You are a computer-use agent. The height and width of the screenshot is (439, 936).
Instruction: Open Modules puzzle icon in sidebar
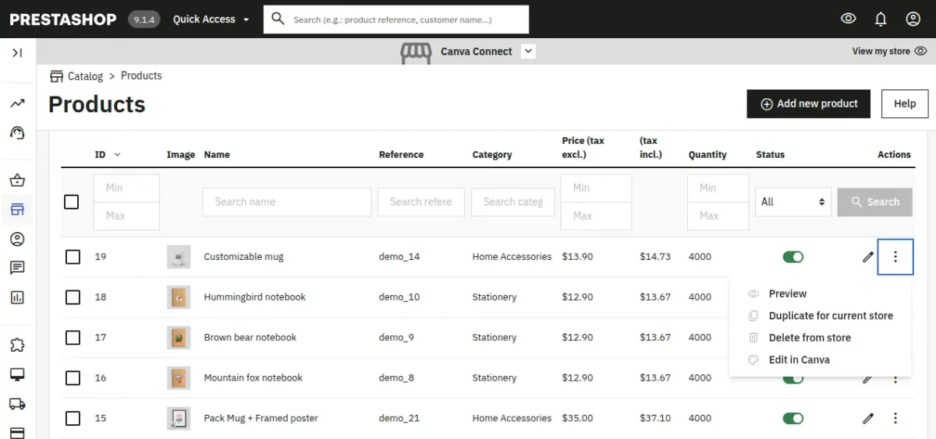tap(17, 345)
